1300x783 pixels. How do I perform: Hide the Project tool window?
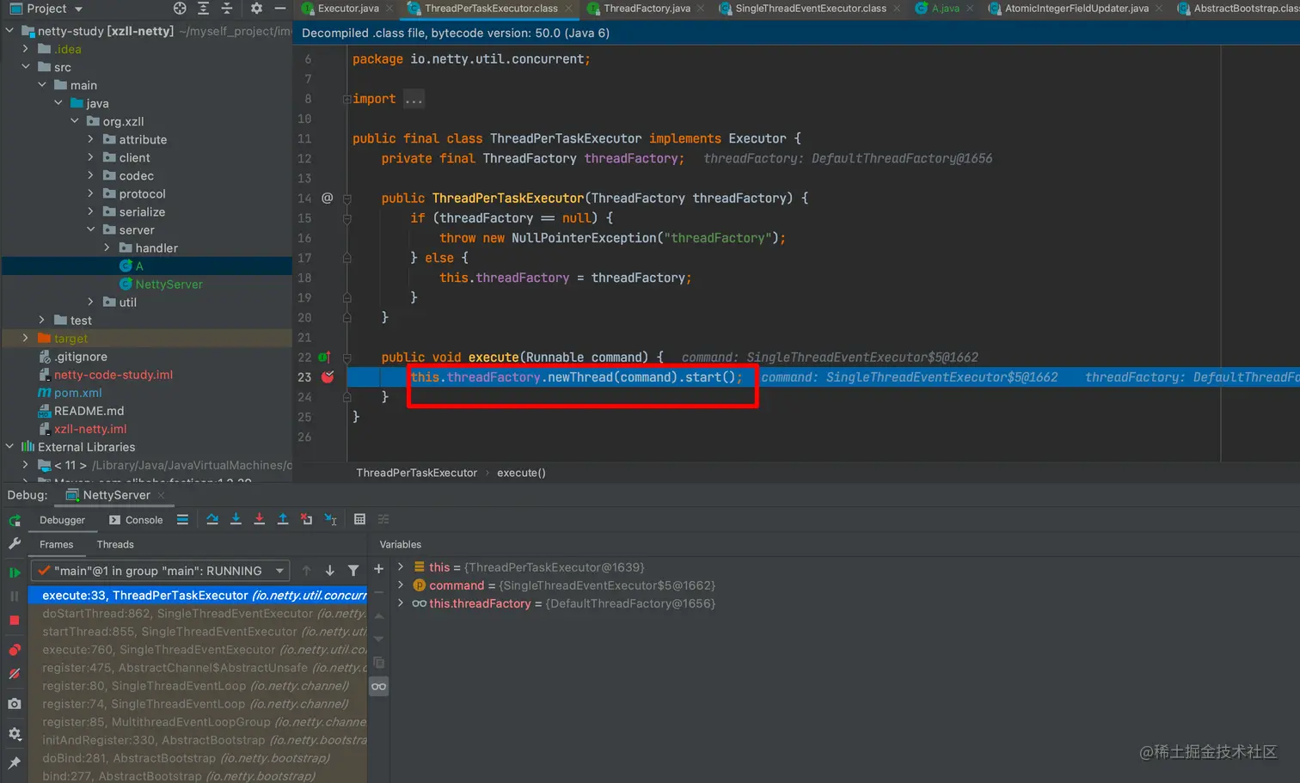[x=279, y=9]
